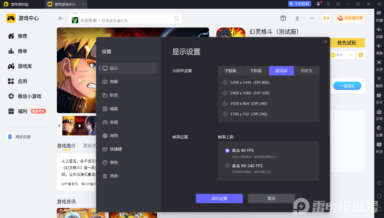Image resolution: width=384 pixels, height=218 pixels.
Task: Open the 快捷键 settings category
Action: click(128, 149)
